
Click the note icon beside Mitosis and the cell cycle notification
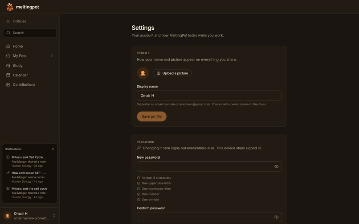8,188
